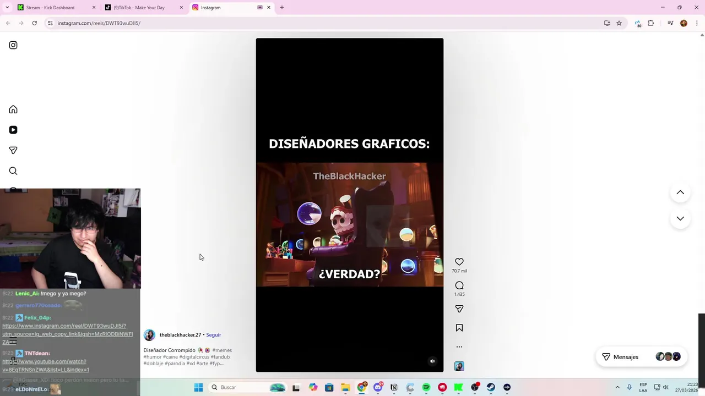Open media controls icon in toolbar

(x=670, y=23)
